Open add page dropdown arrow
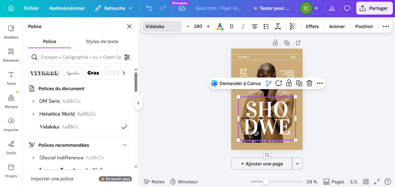 click(x=297, y=163)
